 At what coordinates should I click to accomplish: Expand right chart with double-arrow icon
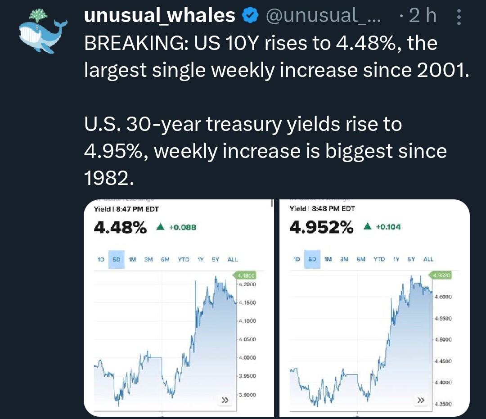(x=420, y=400)
